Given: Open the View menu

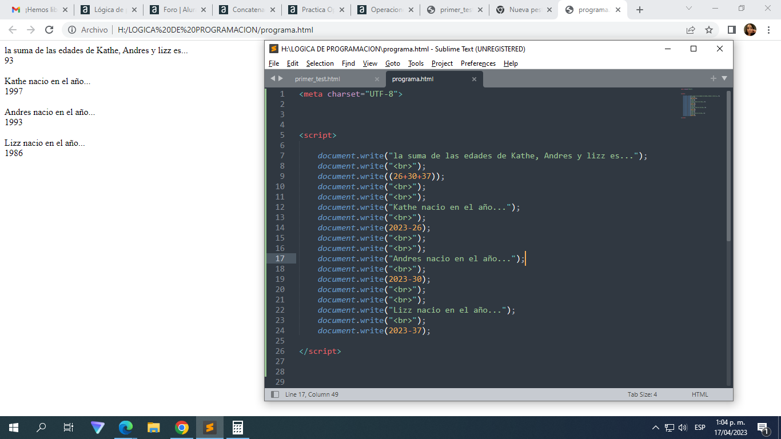Looking at the screenshot, I should click(370, 63).
